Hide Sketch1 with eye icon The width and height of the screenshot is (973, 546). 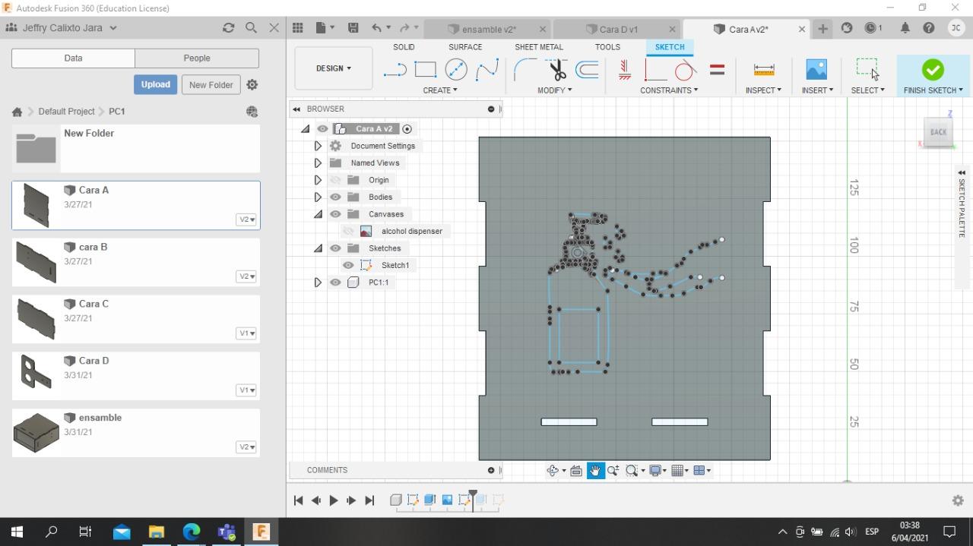[x=348, y=265]
